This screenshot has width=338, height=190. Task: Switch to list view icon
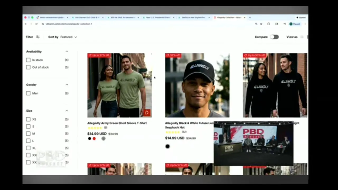click(x=302, y=37)
